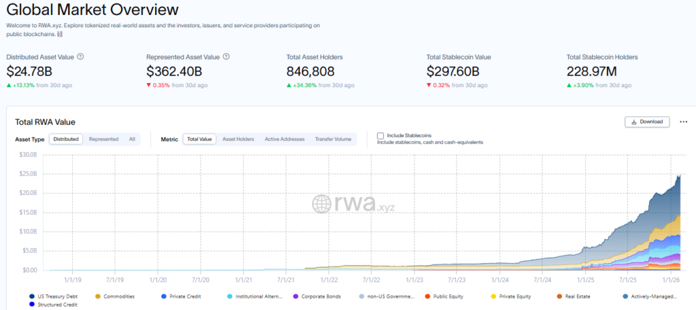The image size is (696, 310).
Task: Click the Structured Credit legend marker
Action: [33, 305]
